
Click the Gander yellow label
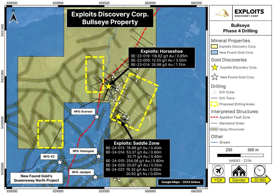click(x=239, y=180)
